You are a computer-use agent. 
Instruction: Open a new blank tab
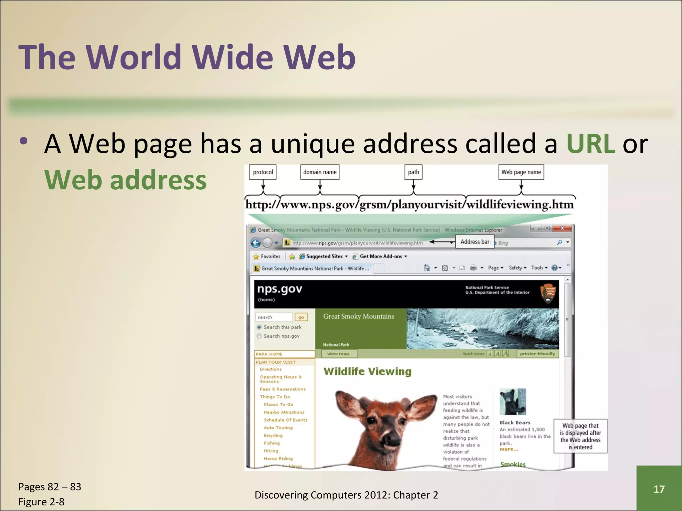(x=379, y=268)
